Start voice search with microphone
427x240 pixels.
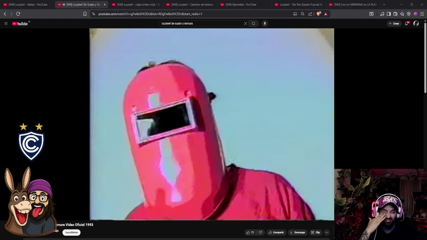(265, 23)
